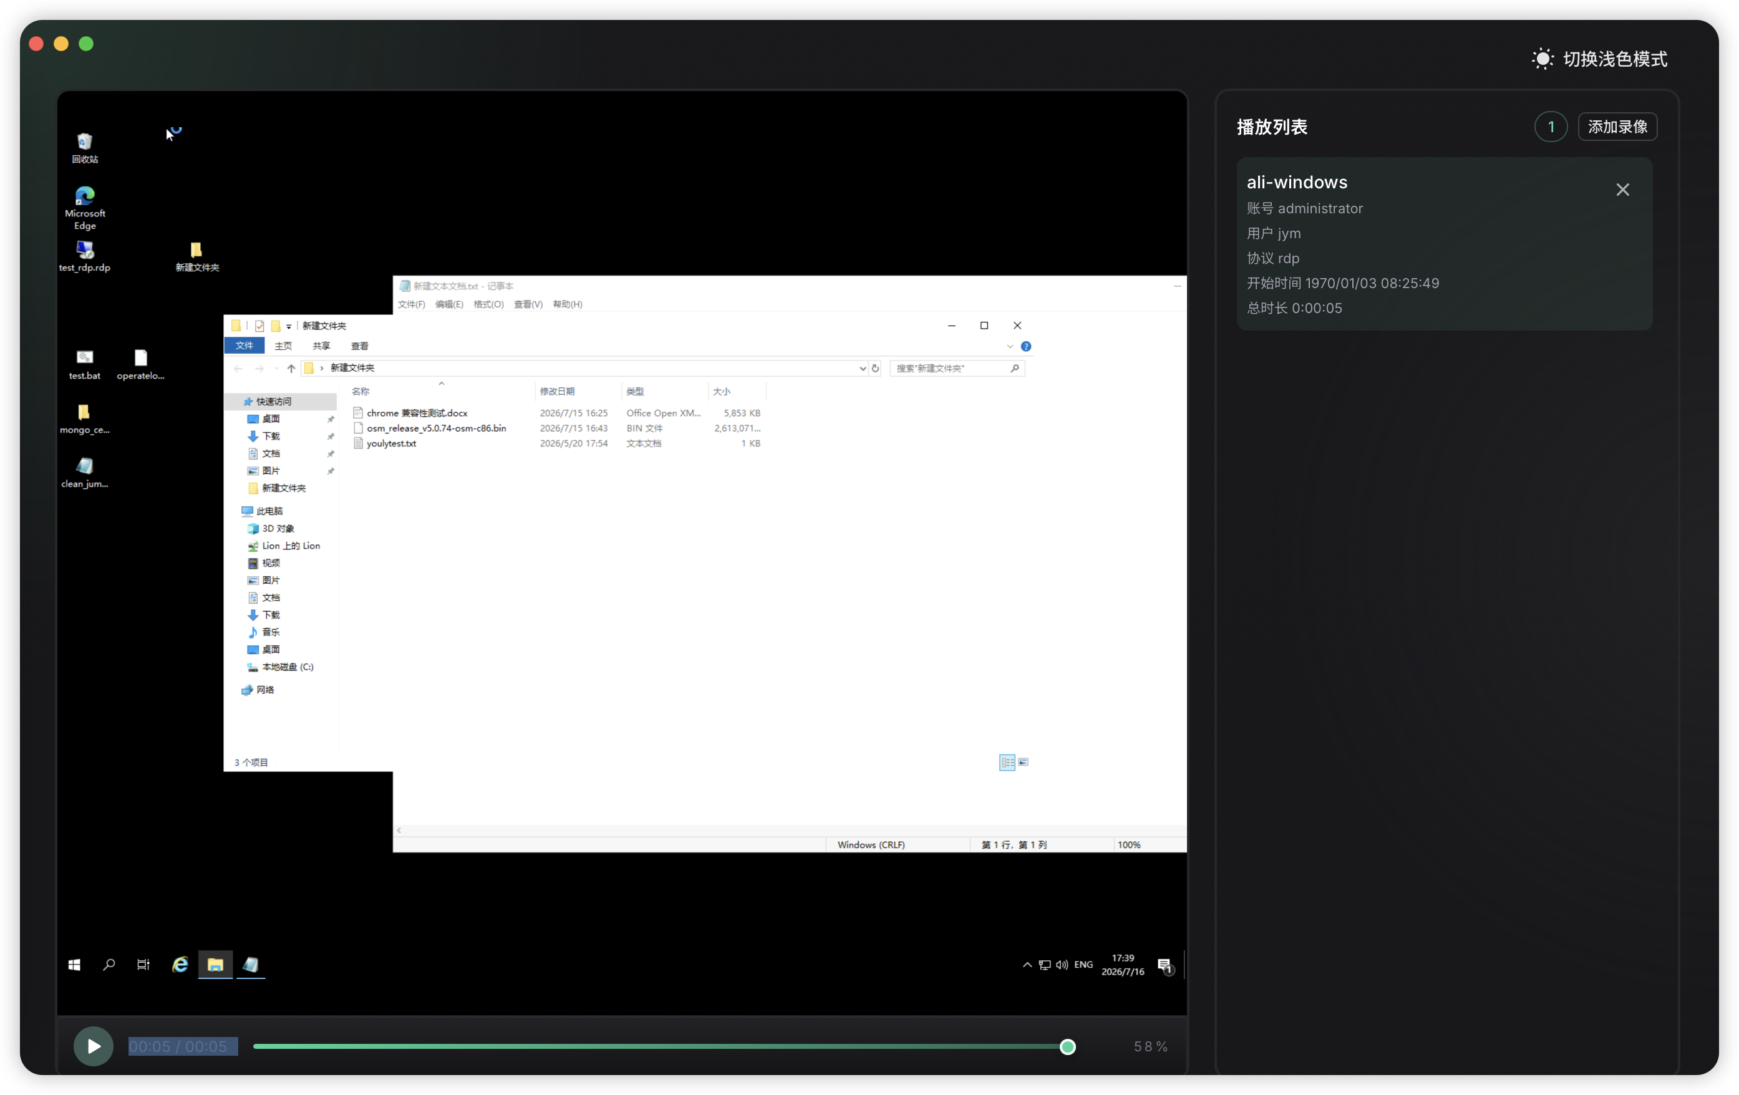
Task: Click the playback progress slider handle
Action: pyautogui.click(x=1067, y=1046)
